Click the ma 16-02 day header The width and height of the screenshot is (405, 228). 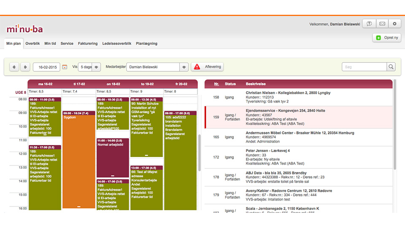pos(45,84)
